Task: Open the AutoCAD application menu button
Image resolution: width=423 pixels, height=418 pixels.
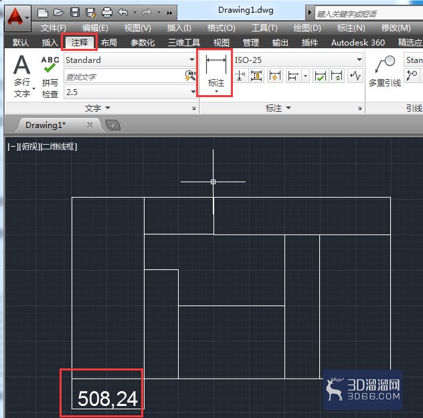Action: (x=18, y=18)
